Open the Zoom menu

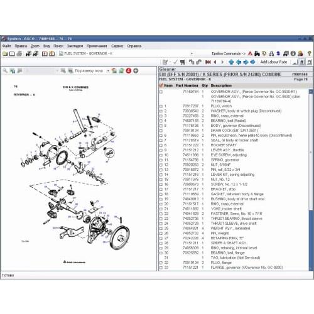point(35,46)
